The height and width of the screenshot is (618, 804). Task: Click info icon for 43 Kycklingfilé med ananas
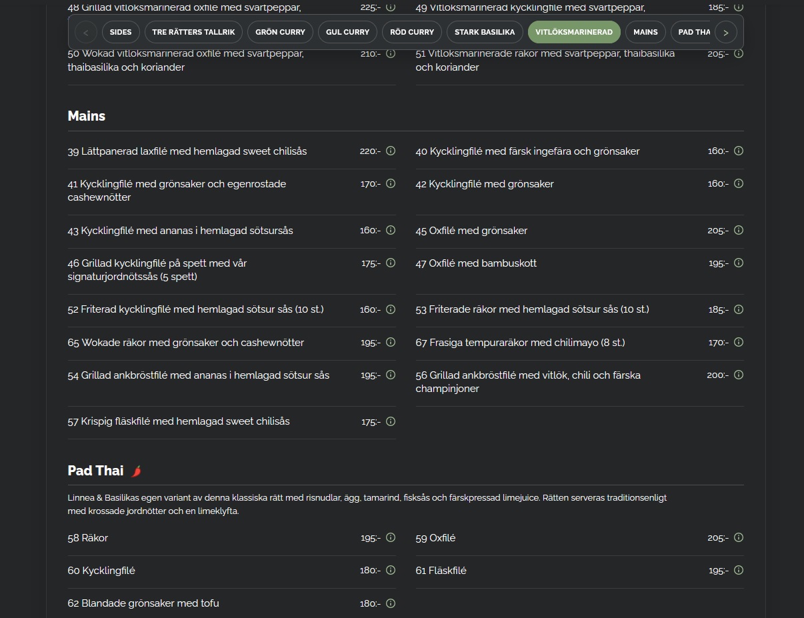click(x=391, y=230)
